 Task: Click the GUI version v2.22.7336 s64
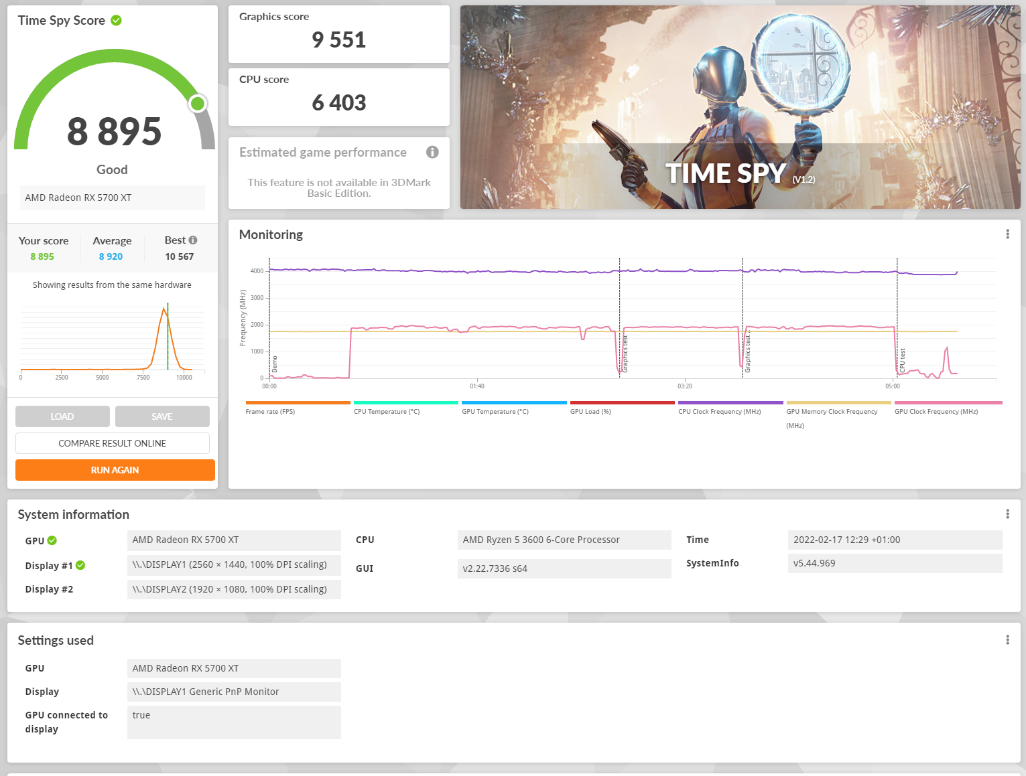[x=564, y=568]
